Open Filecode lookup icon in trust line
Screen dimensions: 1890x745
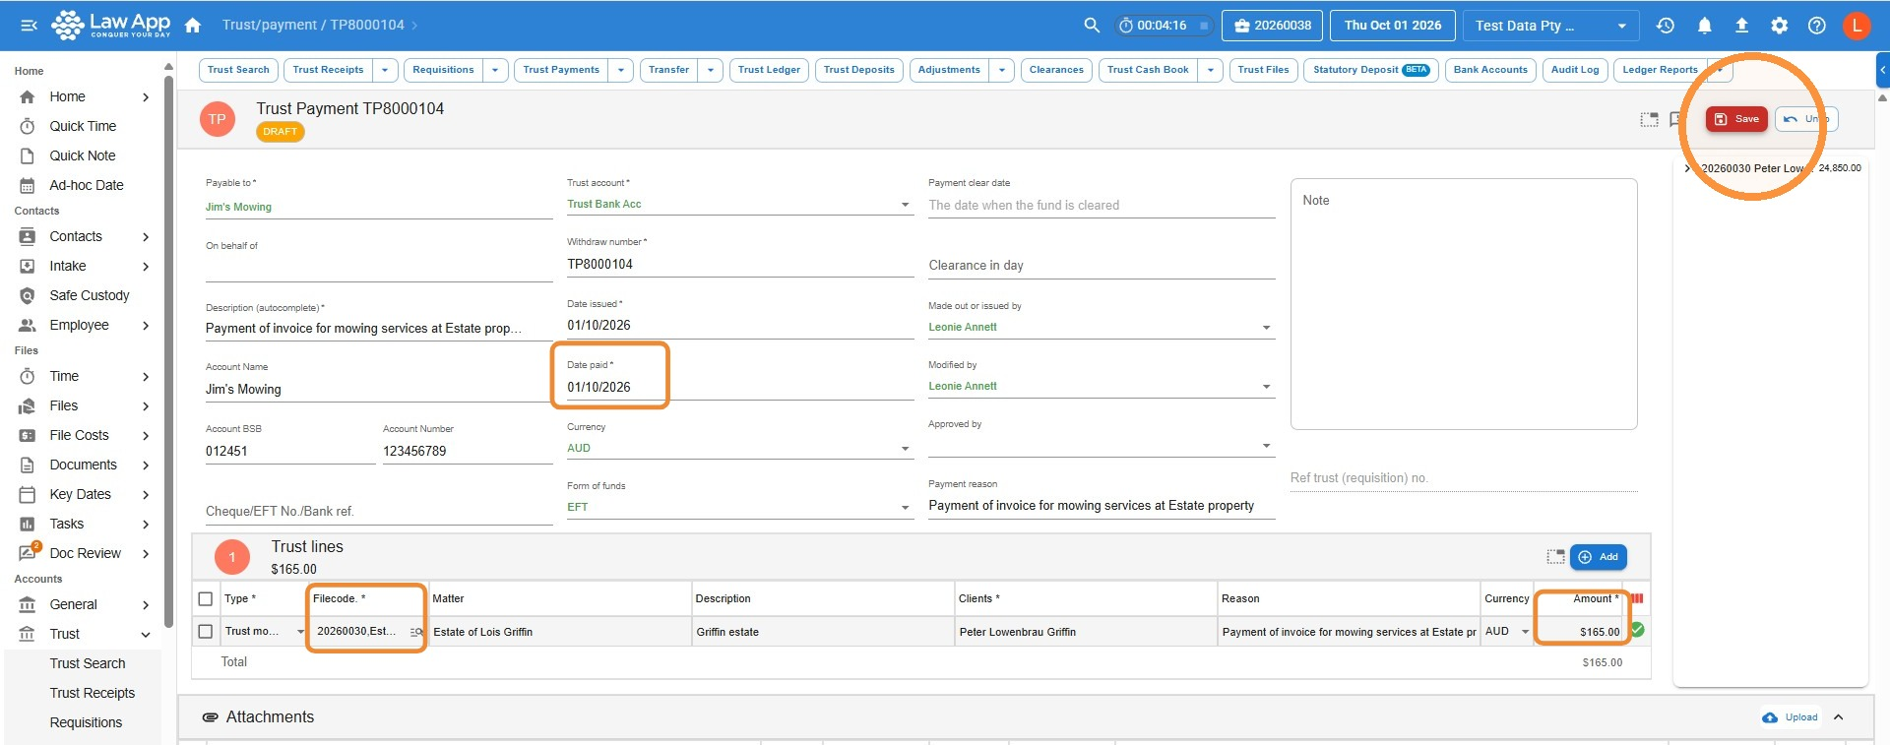coord(416,632)
